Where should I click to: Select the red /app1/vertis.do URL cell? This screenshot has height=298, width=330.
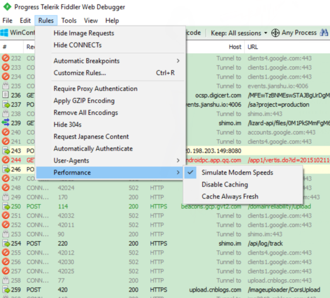tap(289, 160)
